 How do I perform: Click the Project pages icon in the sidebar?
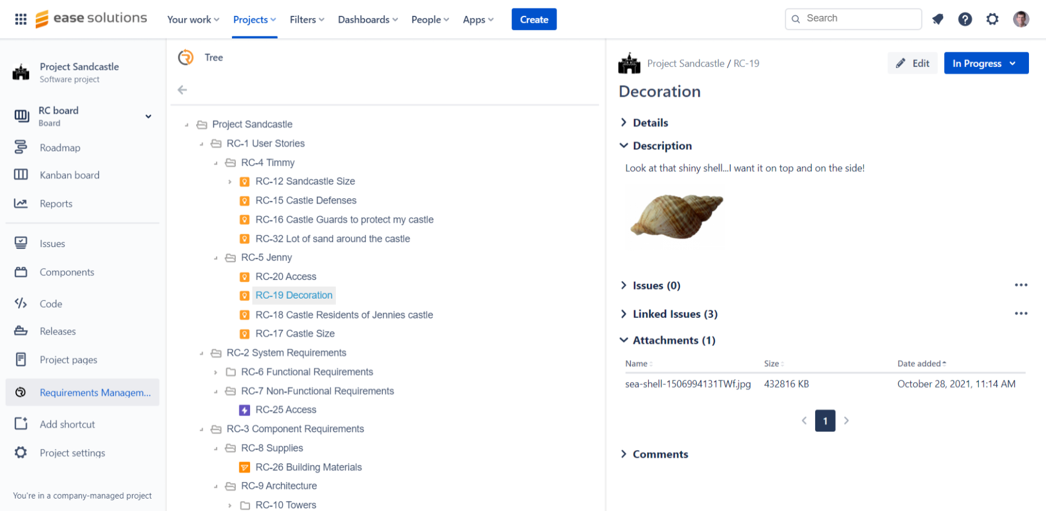[21, 359]
